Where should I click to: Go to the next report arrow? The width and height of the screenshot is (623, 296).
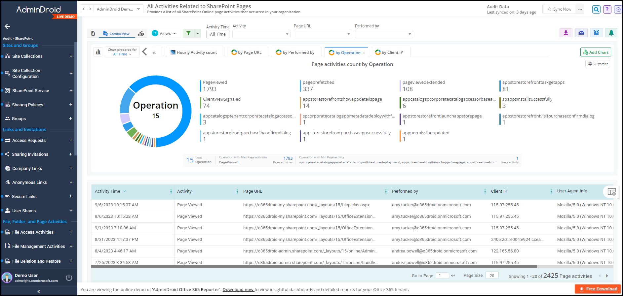[90, 9]
